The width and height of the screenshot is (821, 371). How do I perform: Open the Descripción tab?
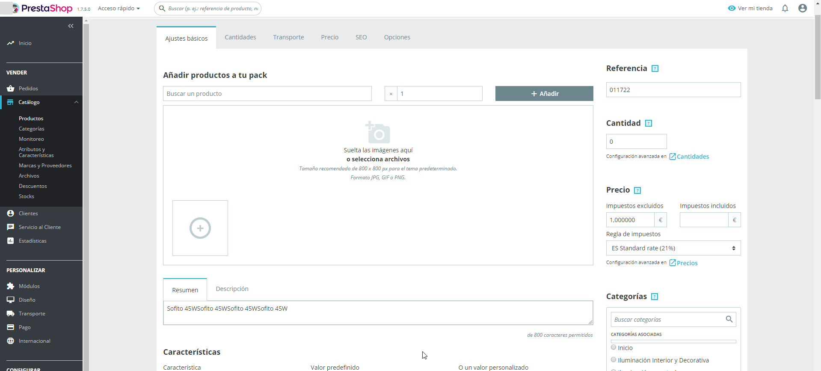(x=232, y=289)
